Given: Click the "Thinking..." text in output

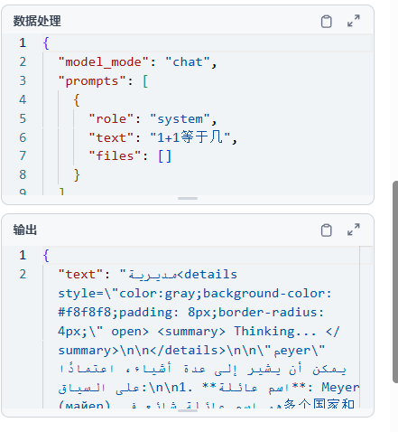Looking at the screenshot, I should pyautogui.click(x=275, y=332).
